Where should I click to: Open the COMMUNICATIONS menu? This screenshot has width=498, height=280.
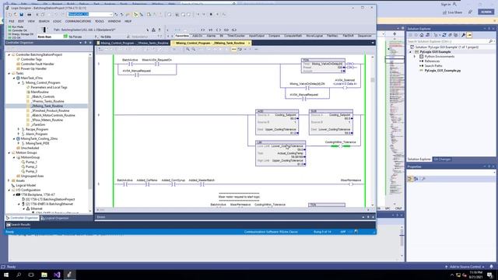point(78,21)
